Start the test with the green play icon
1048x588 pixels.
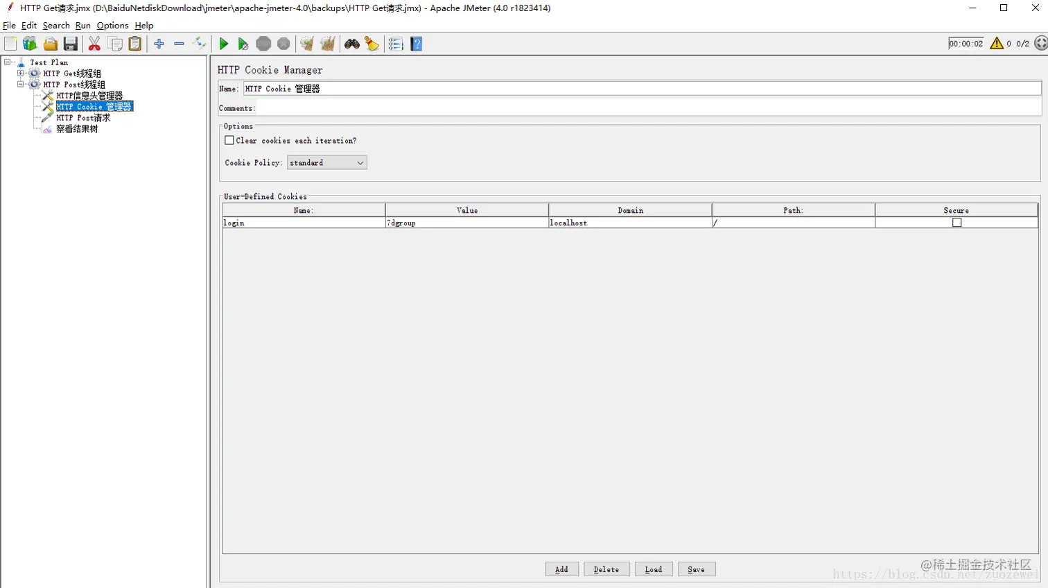pos(223,44)
